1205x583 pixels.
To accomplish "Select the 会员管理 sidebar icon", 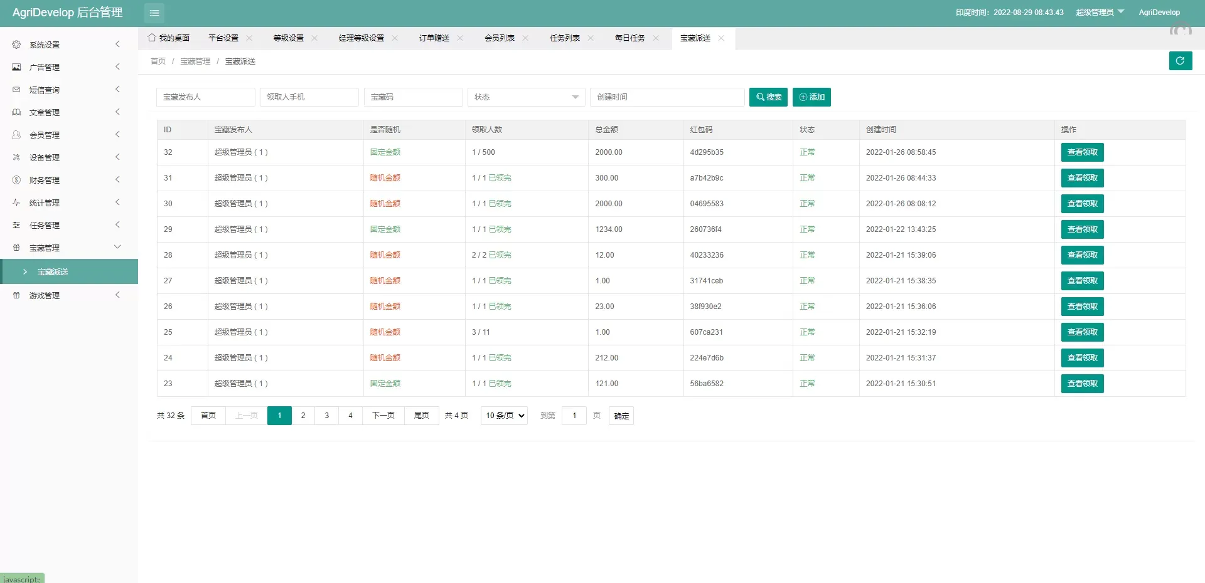I will point(16,135).
